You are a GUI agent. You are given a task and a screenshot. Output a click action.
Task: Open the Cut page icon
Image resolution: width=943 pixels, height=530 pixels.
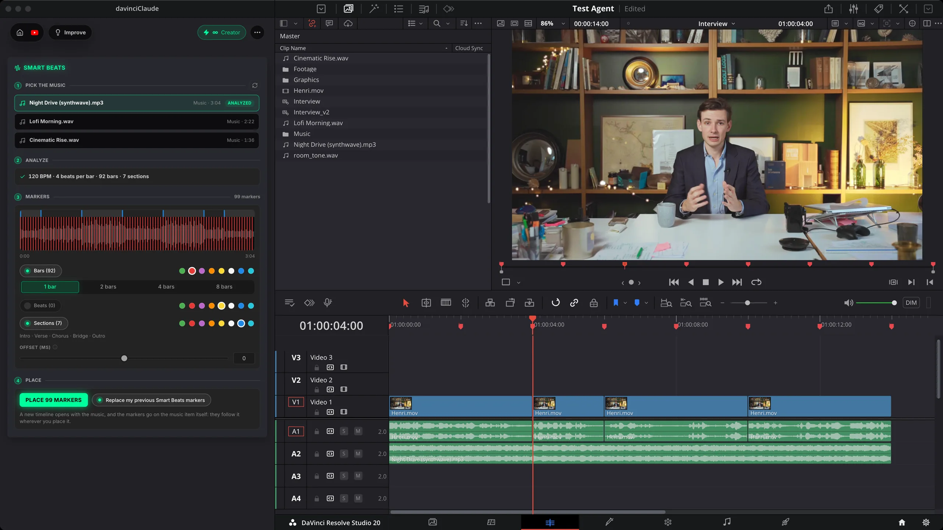tap(491, 522)
